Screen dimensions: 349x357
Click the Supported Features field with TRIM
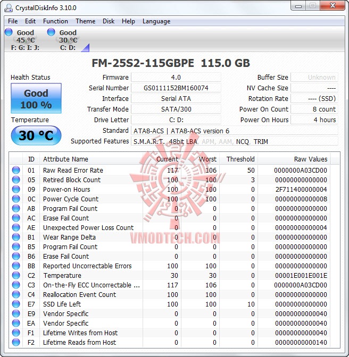tap(235, 142)
